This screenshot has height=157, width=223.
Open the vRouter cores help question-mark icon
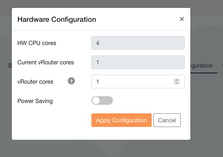pyautogui.click(x=71, y=81)
